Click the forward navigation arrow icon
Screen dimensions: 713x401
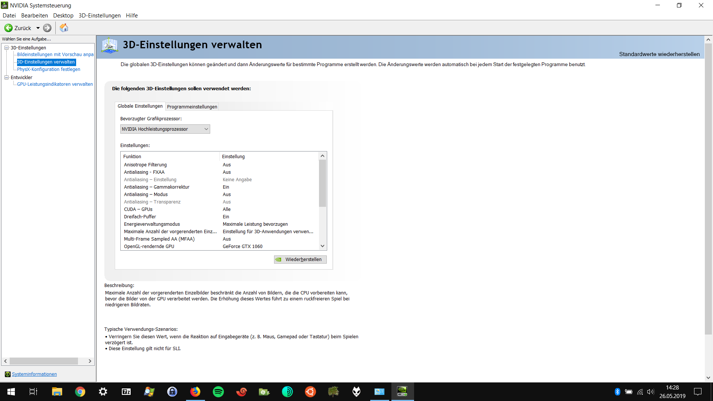47,28
